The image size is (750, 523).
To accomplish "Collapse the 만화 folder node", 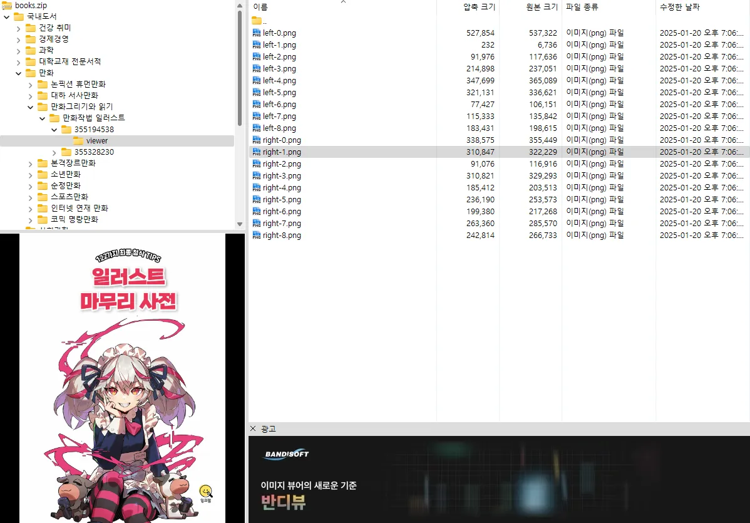I will click(x=18, y=73).
